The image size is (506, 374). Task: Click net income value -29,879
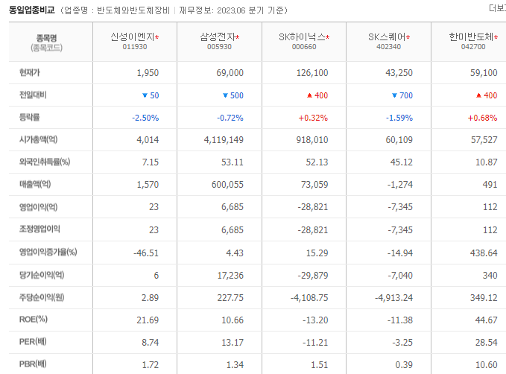[313, 276]
